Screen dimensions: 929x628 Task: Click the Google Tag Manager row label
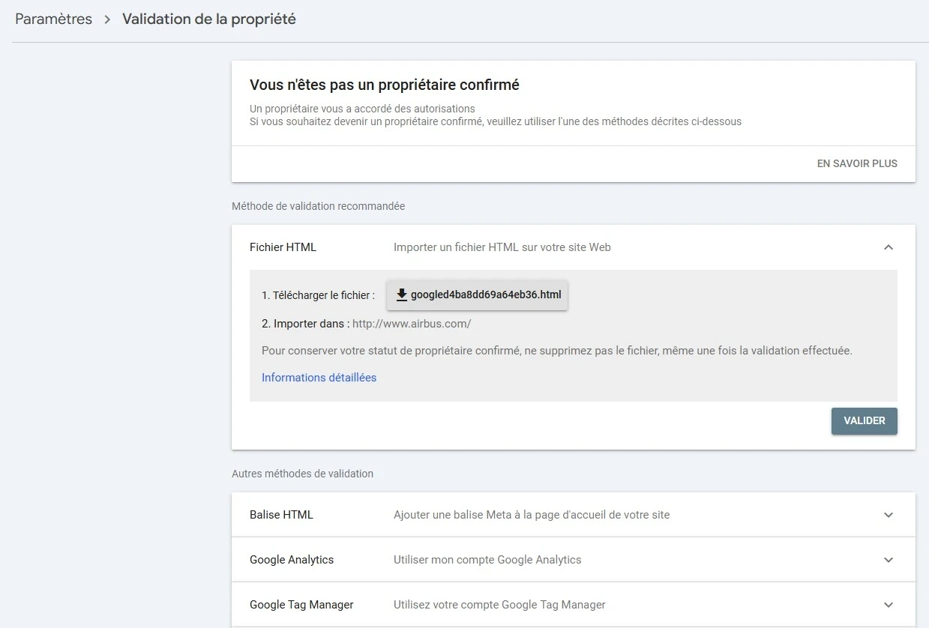point(301,605)
